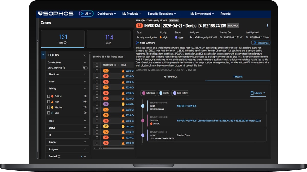Image resolution: width=307 pixels, height=172 pixels.
Task: Toggle the Audit History timeline filter chip
Action: coord(180,93)
